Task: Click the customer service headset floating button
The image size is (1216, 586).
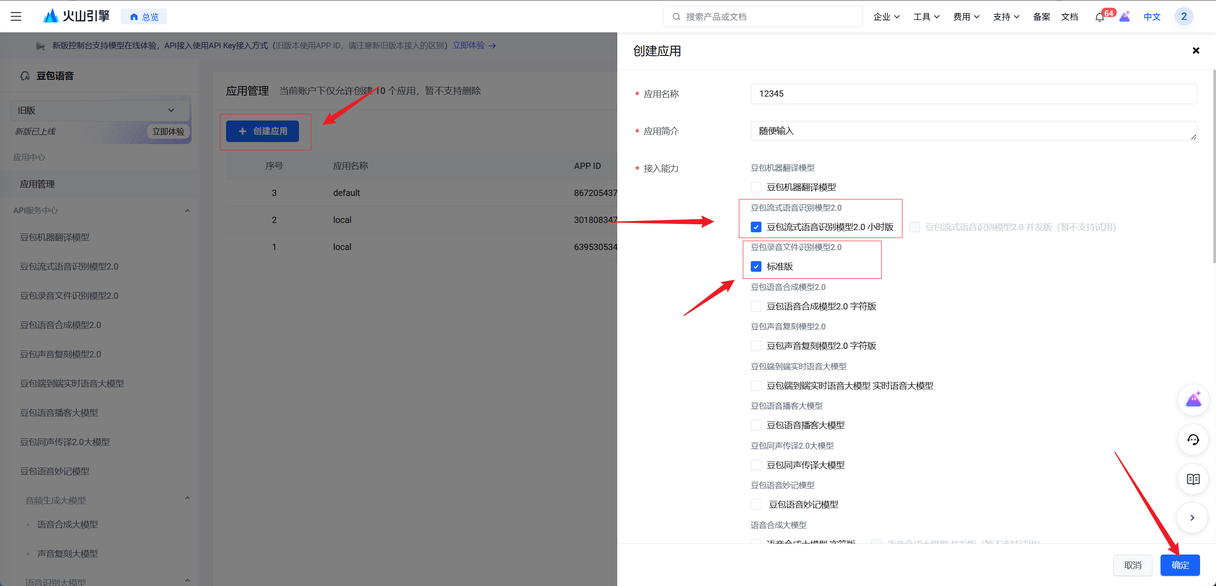Action: (x=1193, y=440)
